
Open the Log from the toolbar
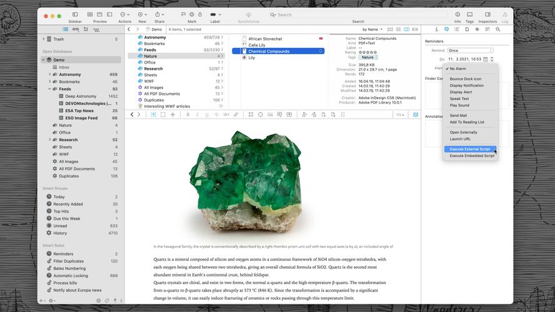pyautogui.click(x=504, y=14)
